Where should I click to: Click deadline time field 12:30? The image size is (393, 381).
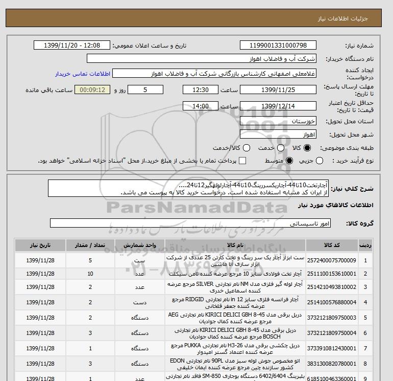point(201,89)
